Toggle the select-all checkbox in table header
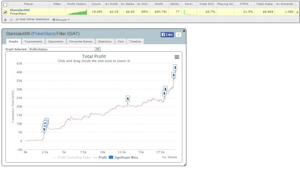Viewport: 300px width, 172px height. pyautogui.click(x=5, y=5)
